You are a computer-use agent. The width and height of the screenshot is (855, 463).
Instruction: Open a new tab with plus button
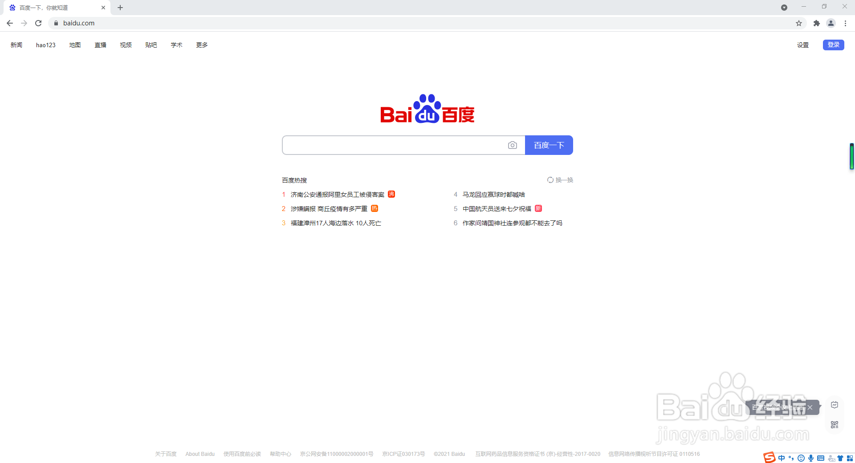pyautogui.click(x=120, y=8)
